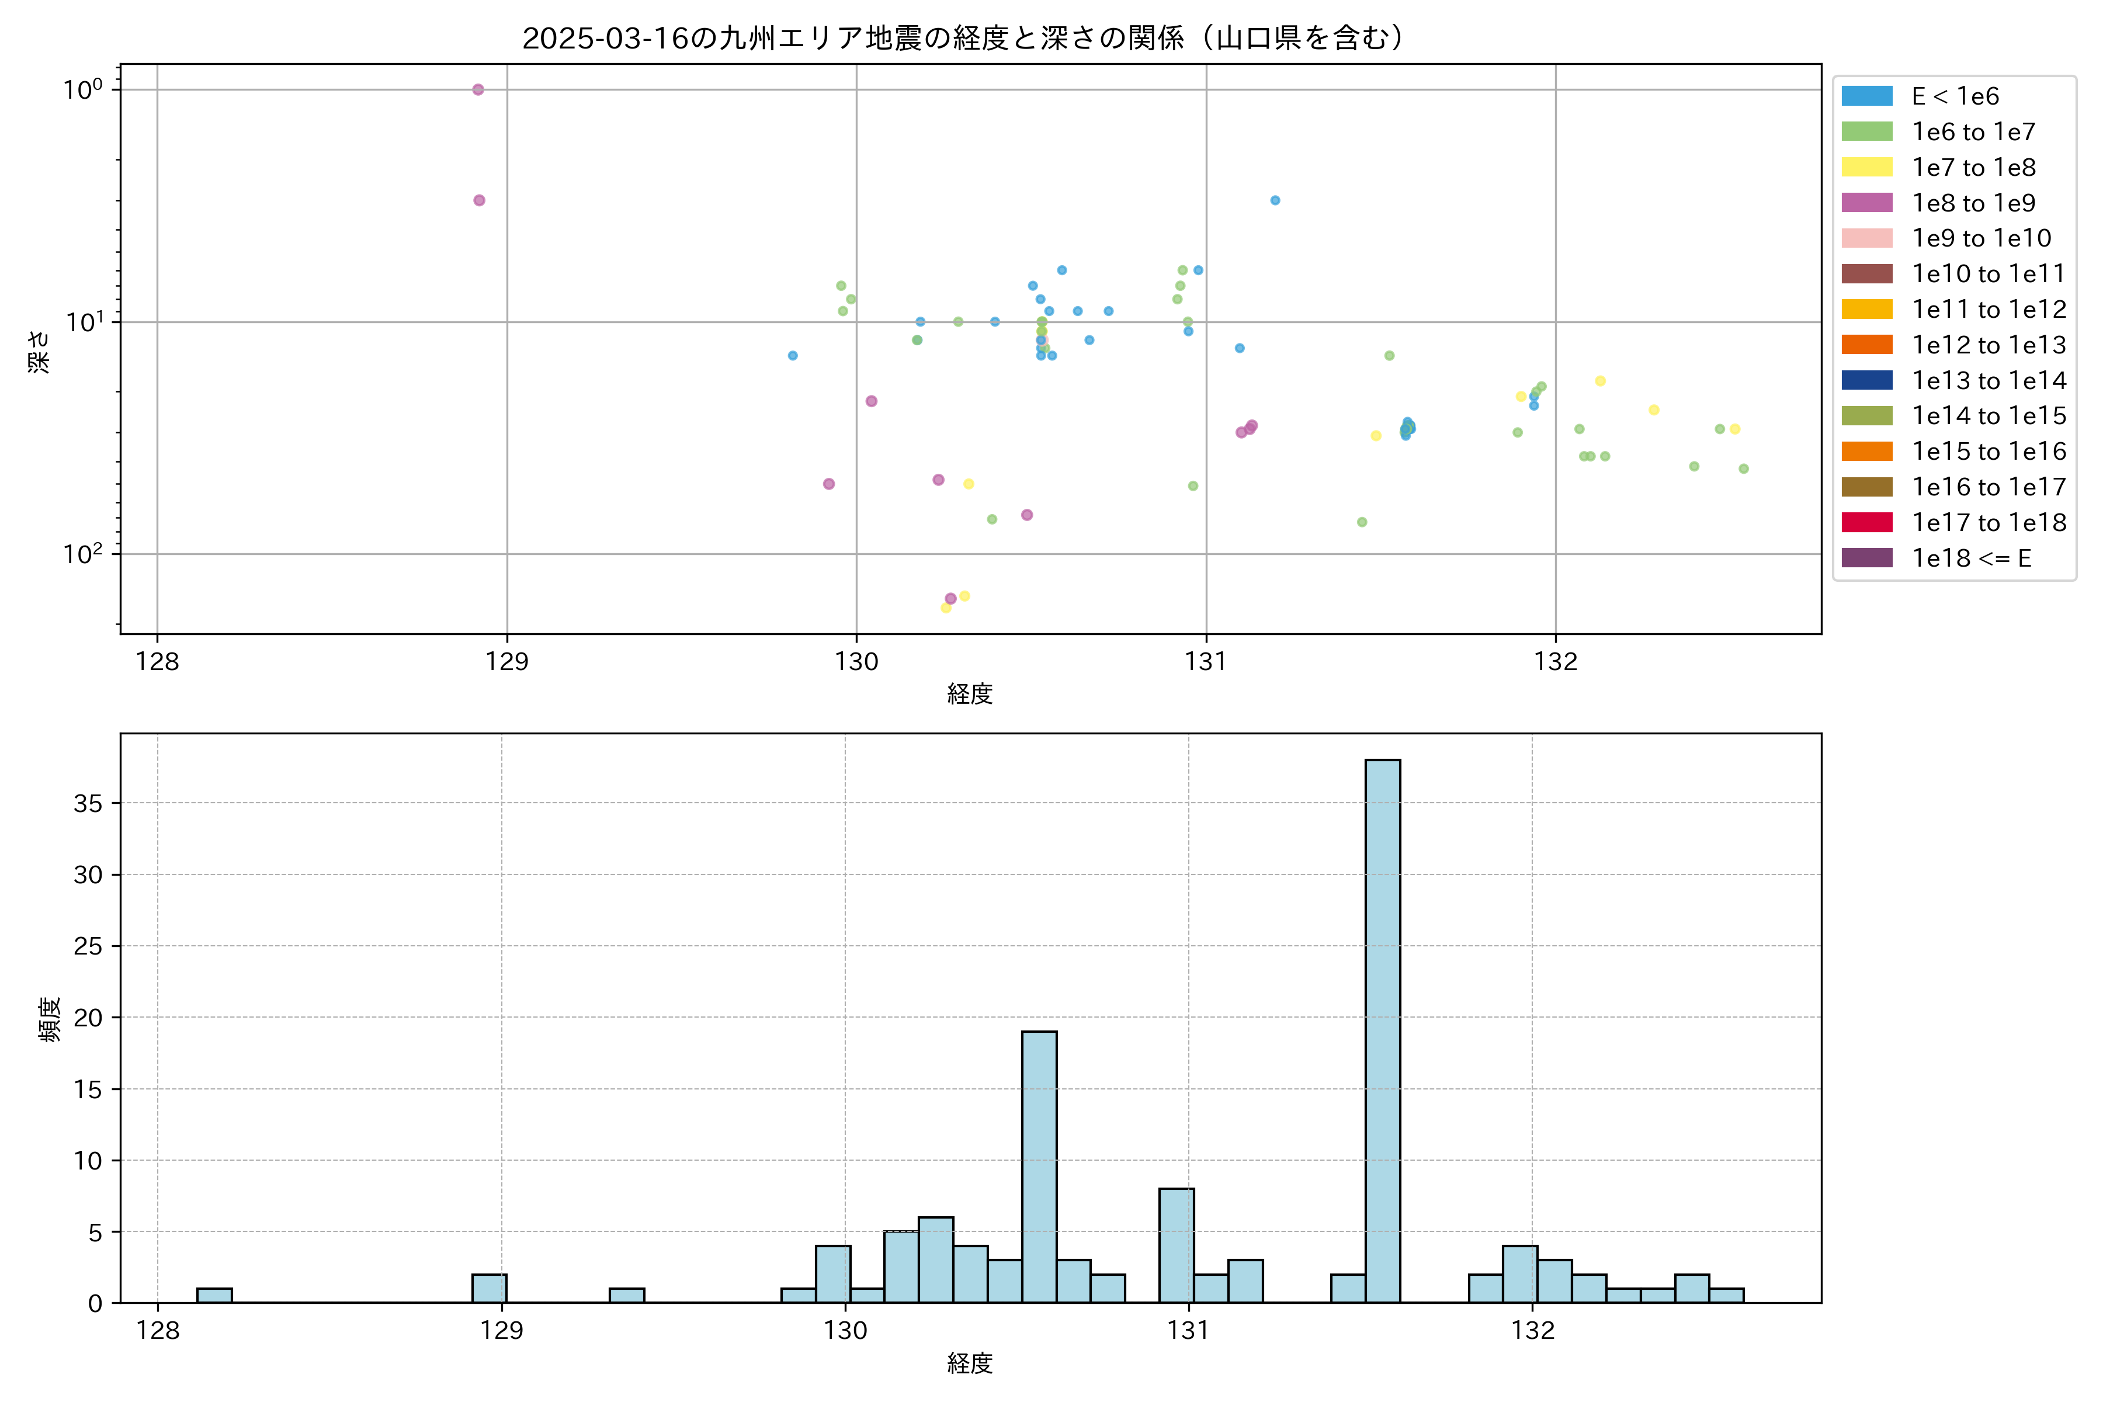The height and width of the screenshot is (1402, 2103).
Task: Click the navy 1e13 to 1e14 legend swatch
Action: click(1866, 380)
